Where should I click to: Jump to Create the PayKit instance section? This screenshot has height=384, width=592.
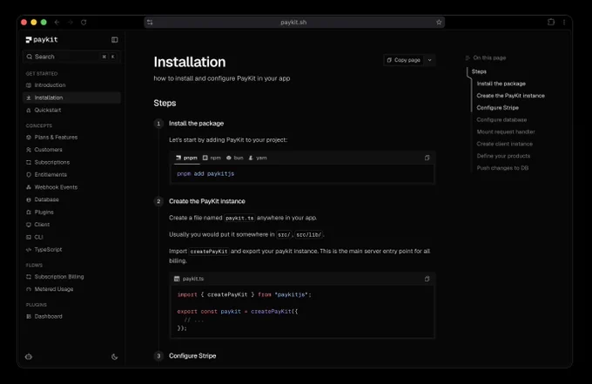click(510, 96)
